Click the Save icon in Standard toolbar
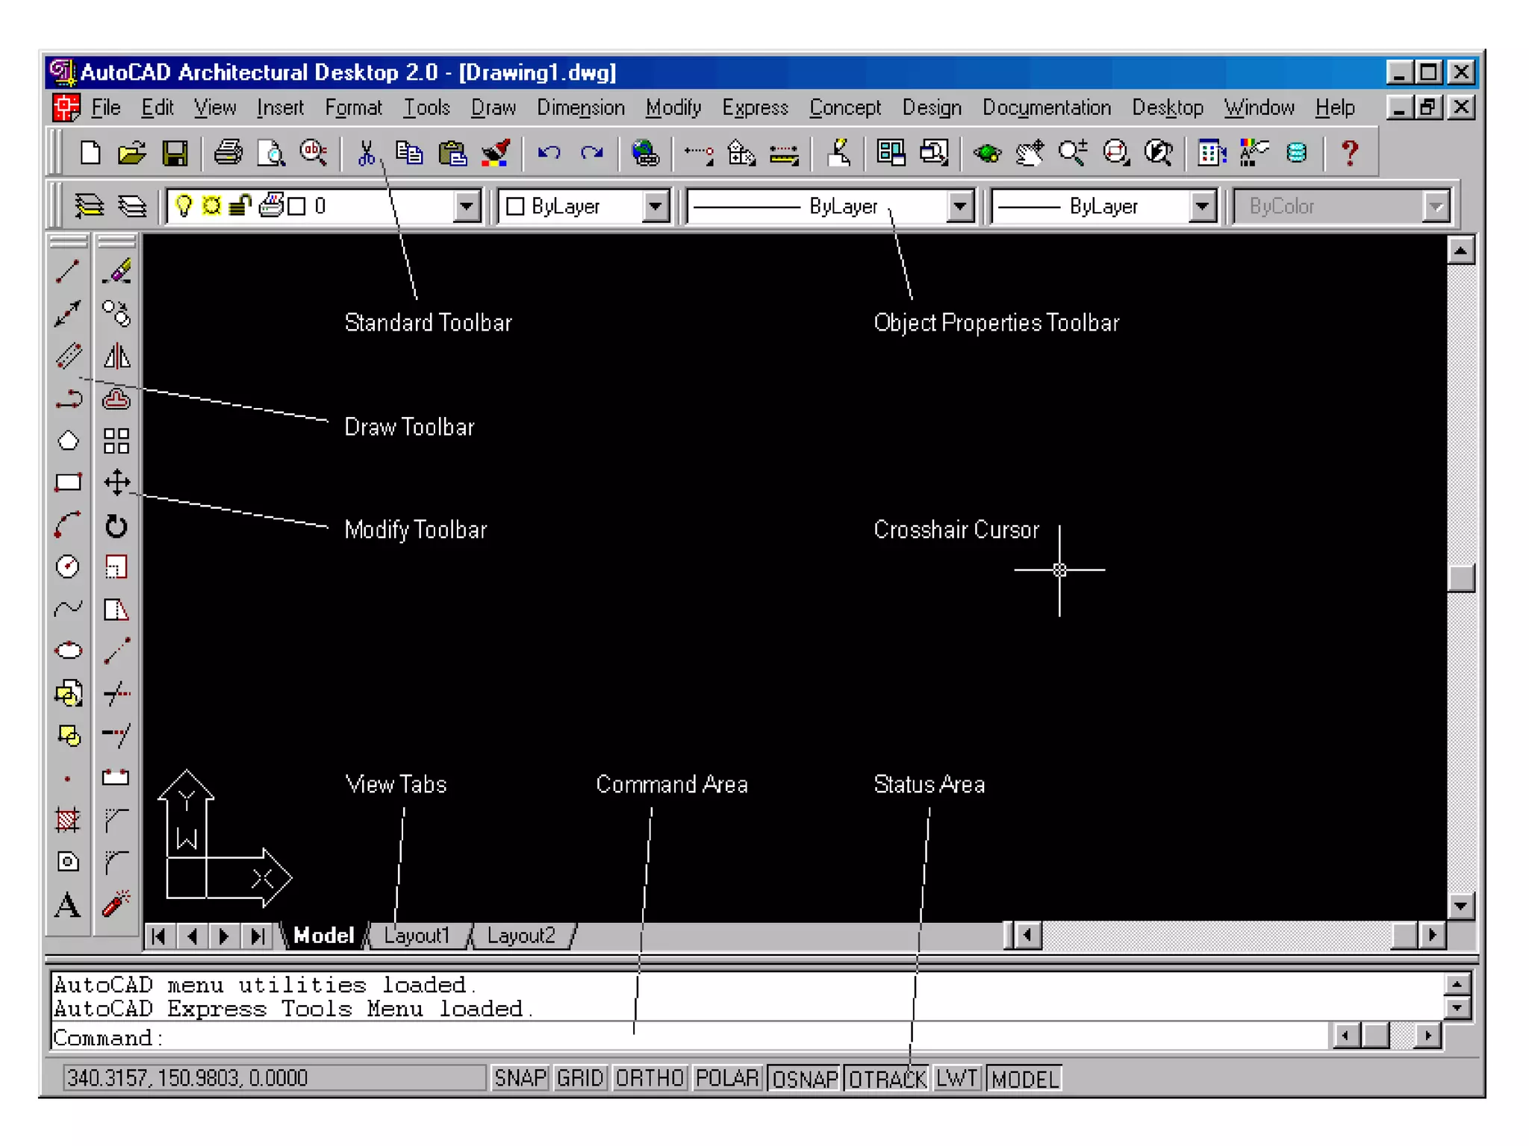The width and height of the screenshot is (1529, 1146). 175,154
